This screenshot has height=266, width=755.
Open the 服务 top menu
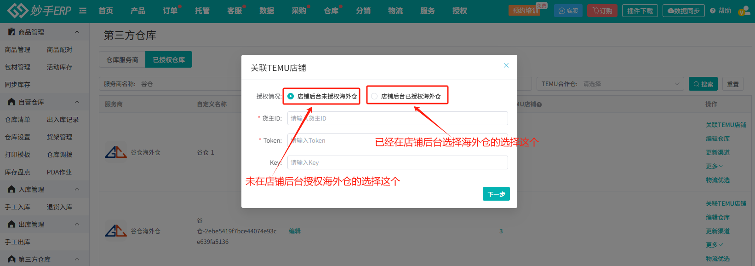pos(428,11)
